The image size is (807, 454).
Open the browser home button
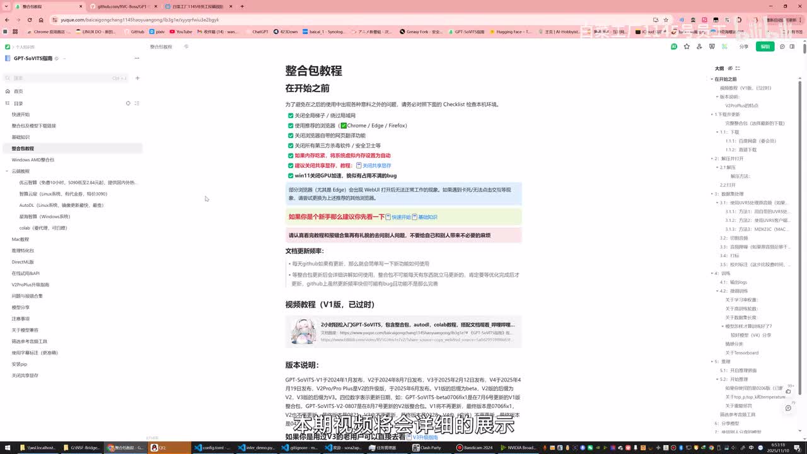point(41,20)
